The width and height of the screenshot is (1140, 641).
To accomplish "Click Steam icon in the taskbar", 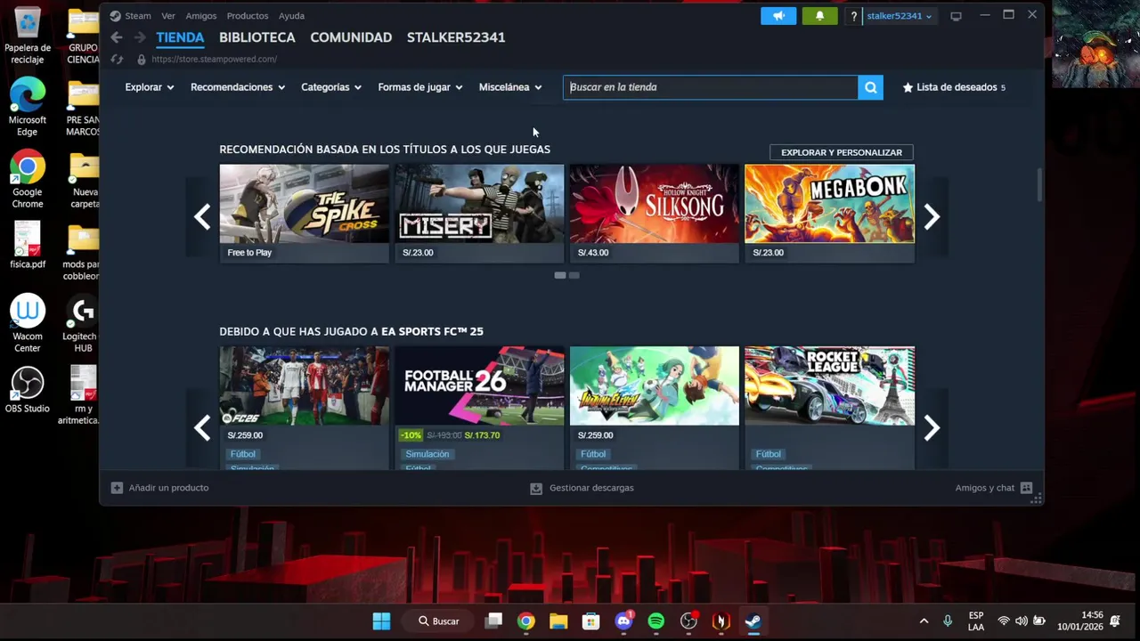I will point(753,621).
